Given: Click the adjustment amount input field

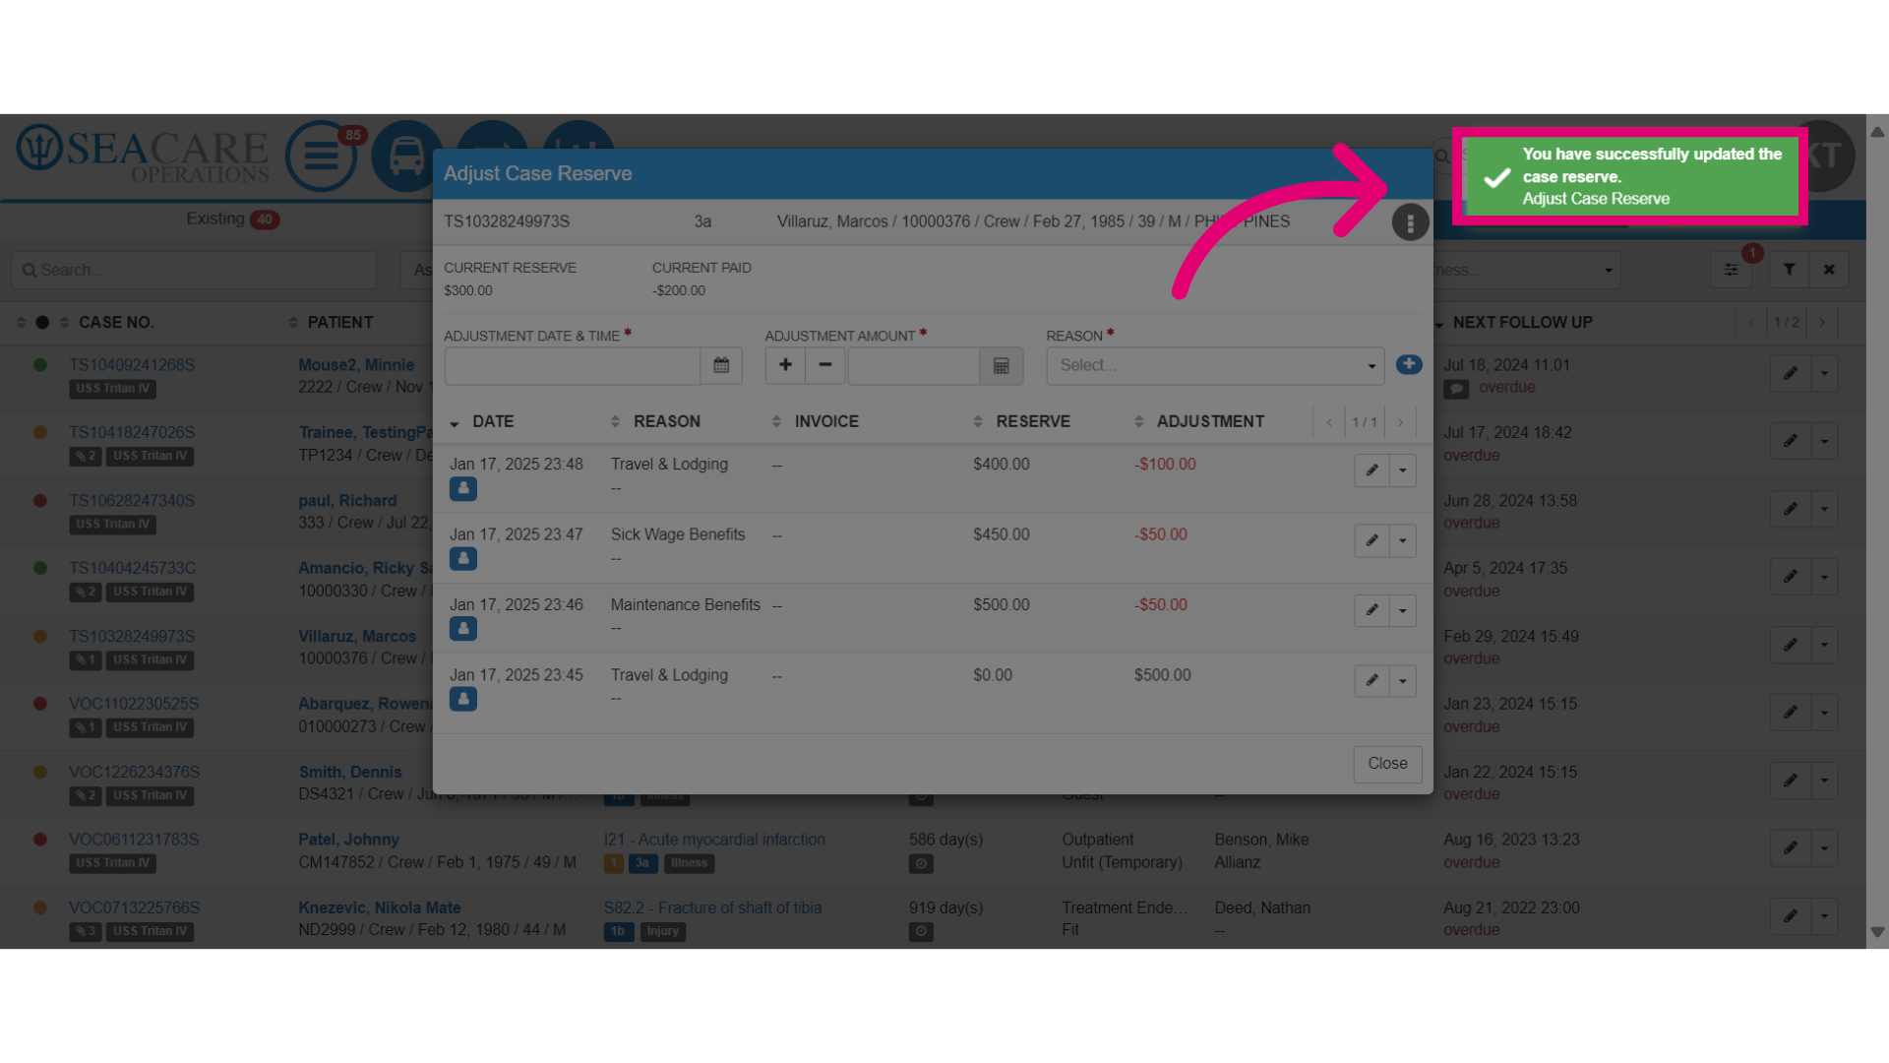Looking at the screenshot, I should coord(913,365).
